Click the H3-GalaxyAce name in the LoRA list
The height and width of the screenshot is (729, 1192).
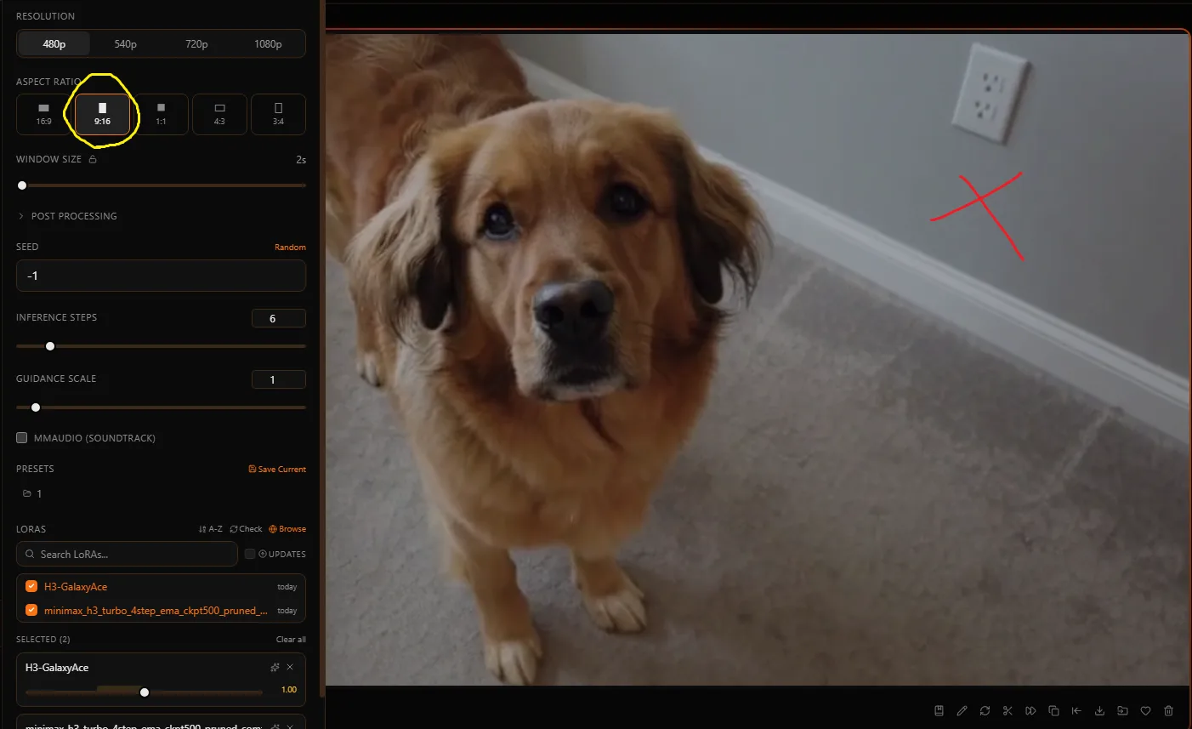point(76,587)
